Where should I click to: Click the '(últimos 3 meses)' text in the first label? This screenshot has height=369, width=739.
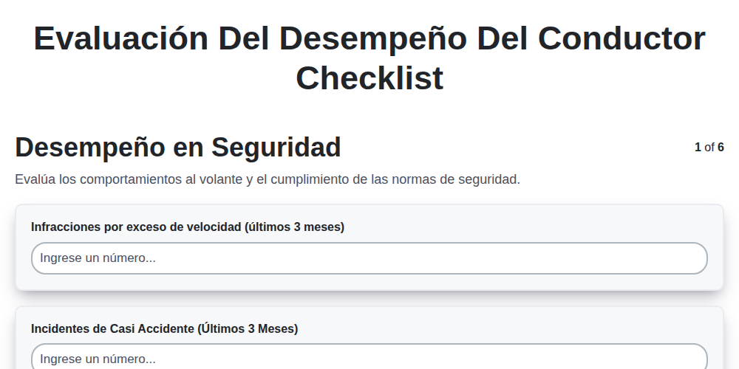click(295, 227)
